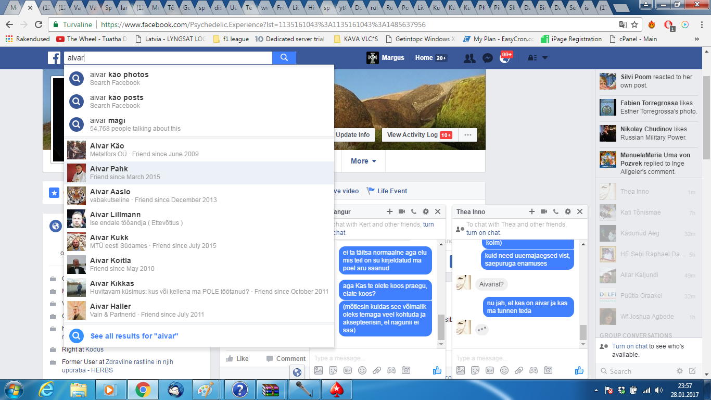Viewport: 711px width, 400px height.
Task: Open options gear in left chat window
Action: 426,211
